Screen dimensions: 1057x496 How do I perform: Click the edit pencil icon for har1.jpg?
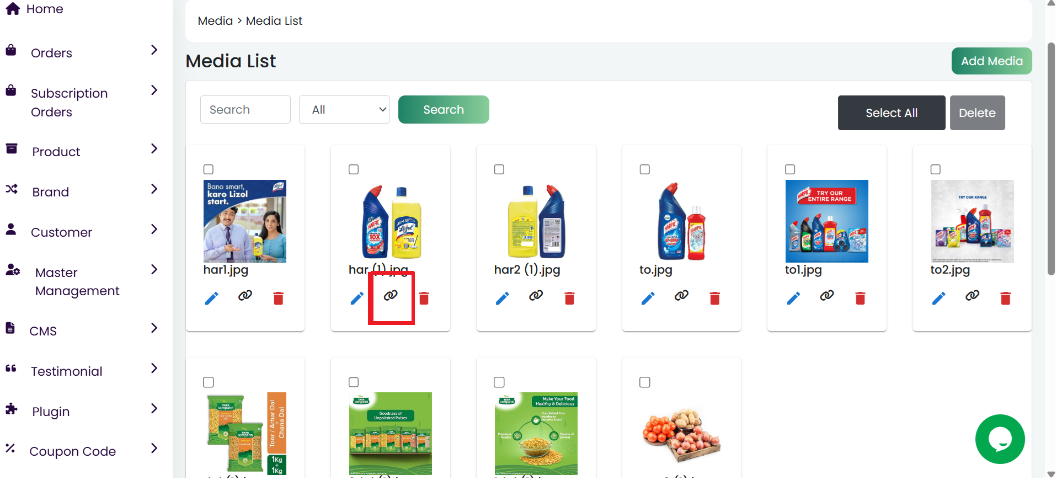212,298
